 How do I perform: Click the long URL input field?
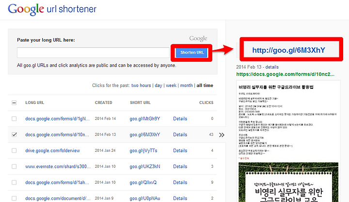(x=93, y=53)
